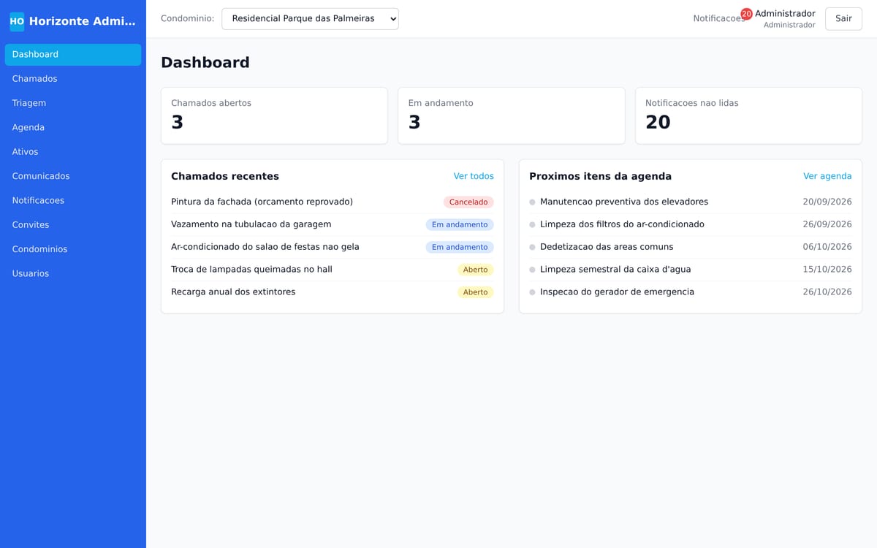The width and height of the screenshot is (877, 548).
Task: Go to Dashboard in the sidebar
Action: coord(73,55)
